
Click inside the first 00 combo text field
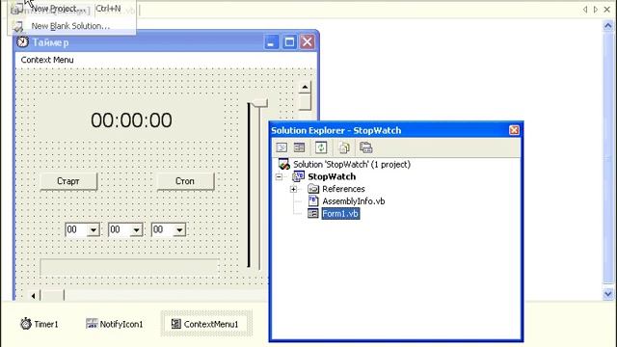click(x=76, y=229)
